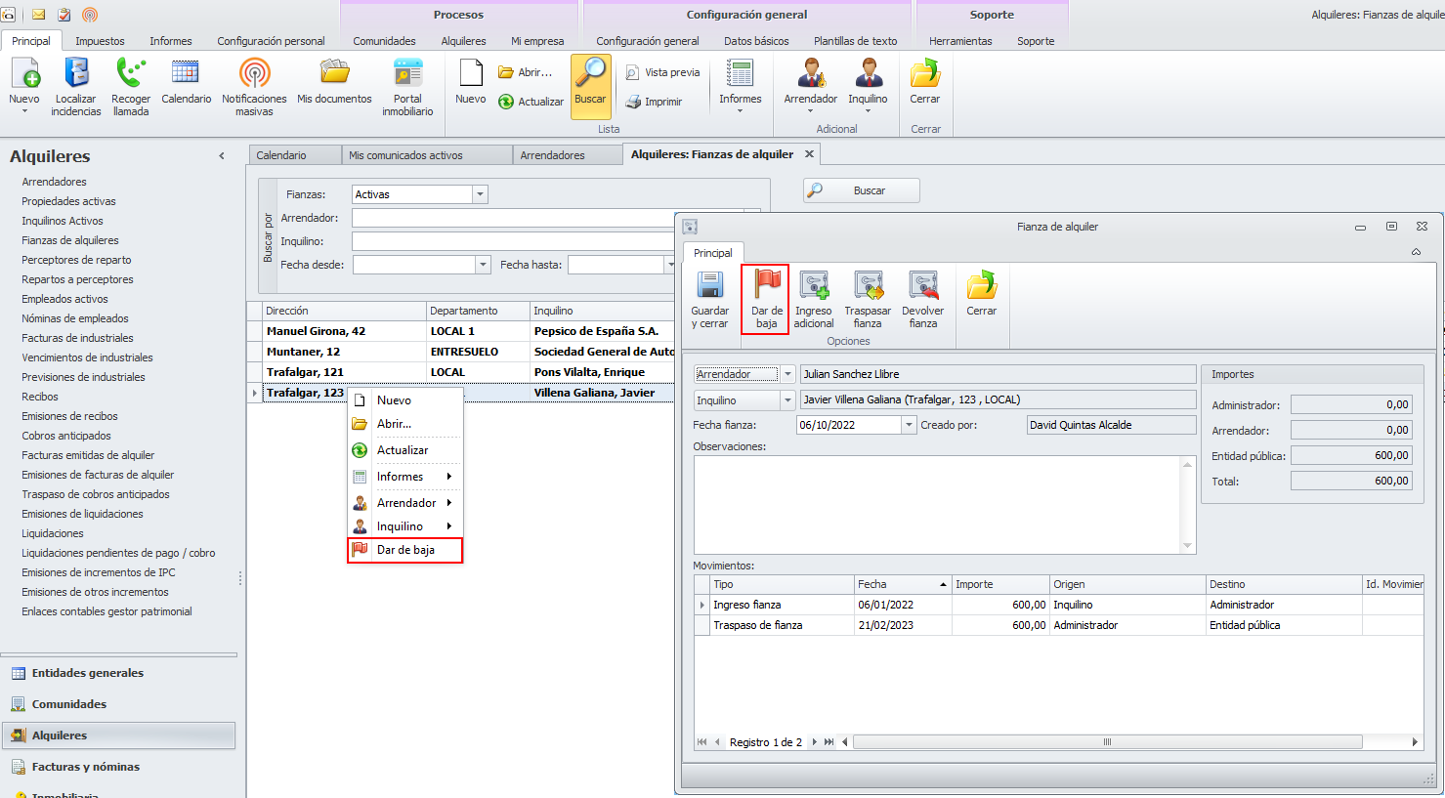Open Localizar incidencias tool
This screenshot has width=1445, height=798.
click(x=76, y=87)
